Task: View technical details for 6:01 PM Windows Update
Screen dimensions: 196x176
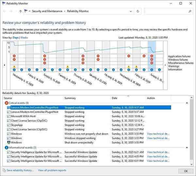Action: [158, 161]
